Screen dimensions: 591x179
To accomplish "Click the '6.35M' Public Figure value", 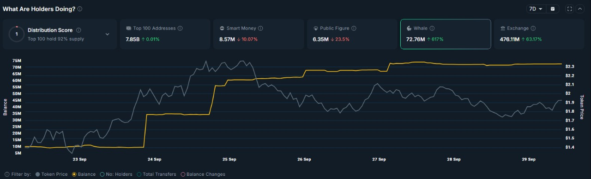I will tap(320, 39).
